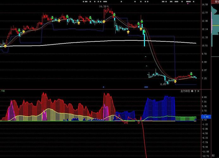Click the blue 4 marker on time axis

point(103,87)
